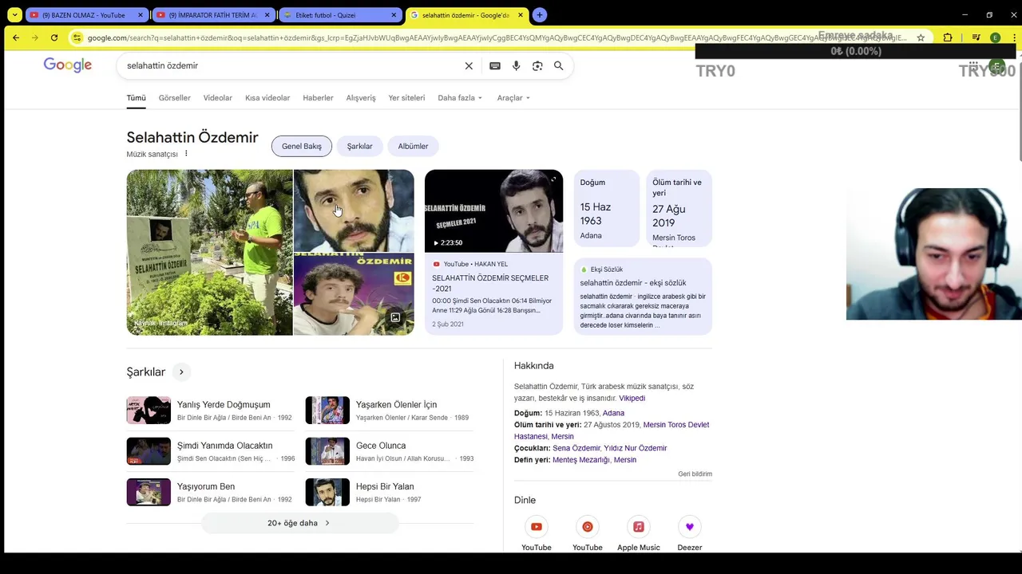Switch to İMPARATOR FATİH TERİM tab
This screenshot has height=574, width=1022.
coord(212,15)
